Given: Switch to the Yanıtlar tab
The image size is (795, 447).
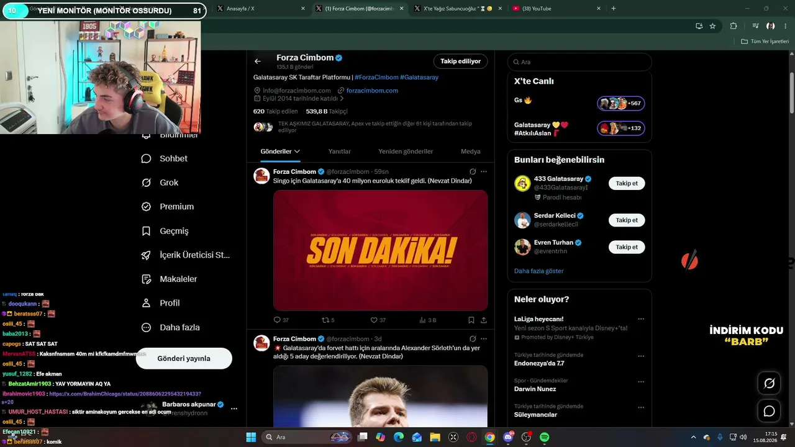Looking at the screenshot, I should (340, 151).
